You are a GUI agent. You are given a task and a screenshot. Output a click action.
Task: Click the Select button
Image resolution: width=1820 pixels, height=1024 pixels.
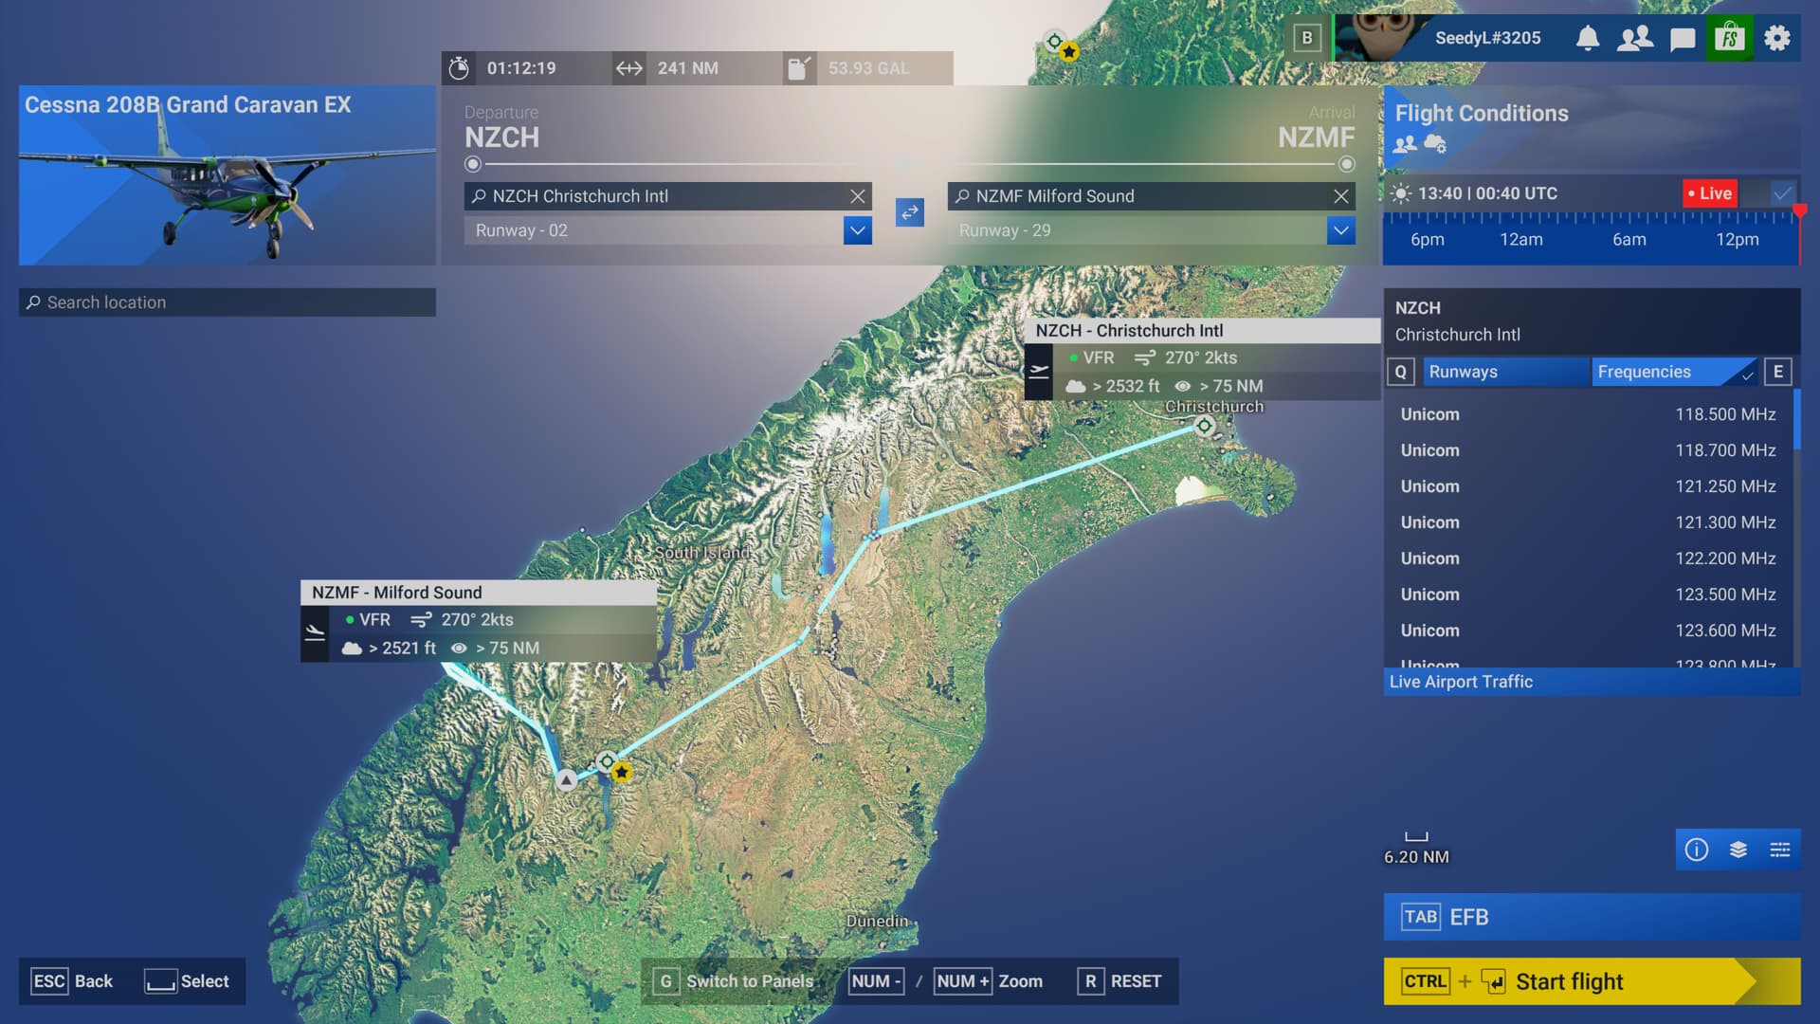point(187,981)
